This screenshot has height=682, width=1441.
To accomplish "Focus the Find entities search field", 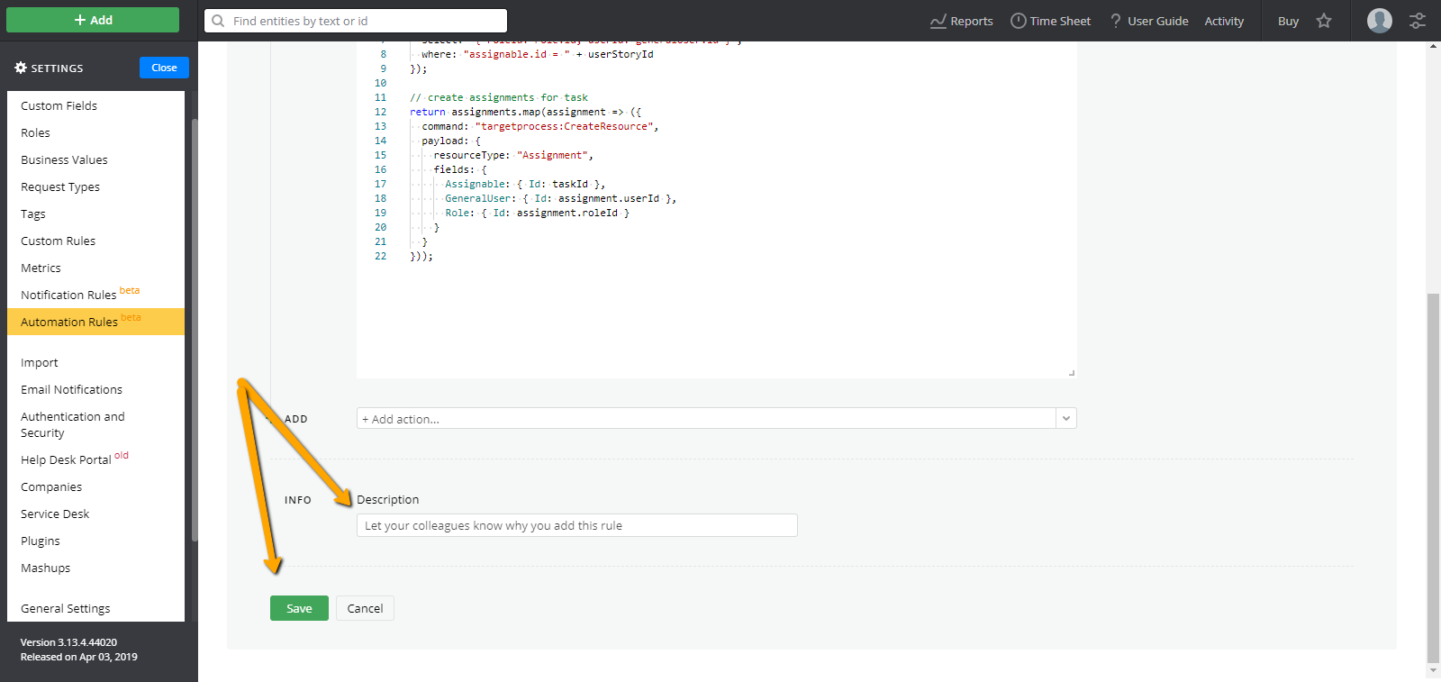I will tap(356, 21).
